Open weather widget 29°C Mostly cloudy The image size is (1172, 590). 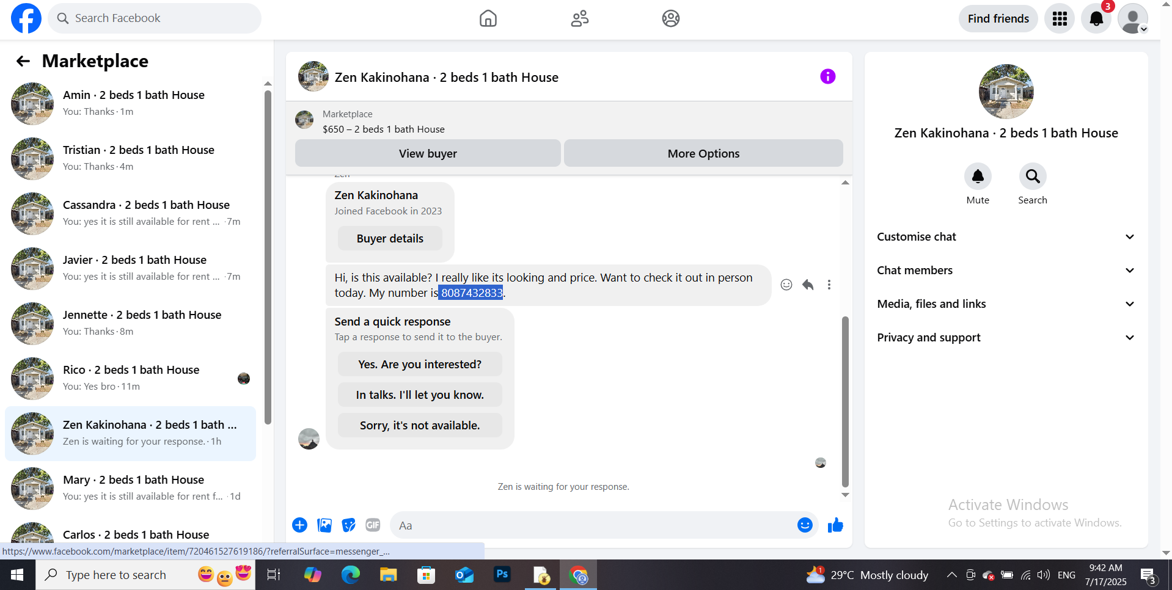click(867, 575)
